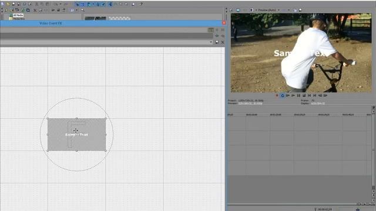Close the Video Event FX window
The image size is (376, 211).
pyautogui.click(x=224, y=23)
